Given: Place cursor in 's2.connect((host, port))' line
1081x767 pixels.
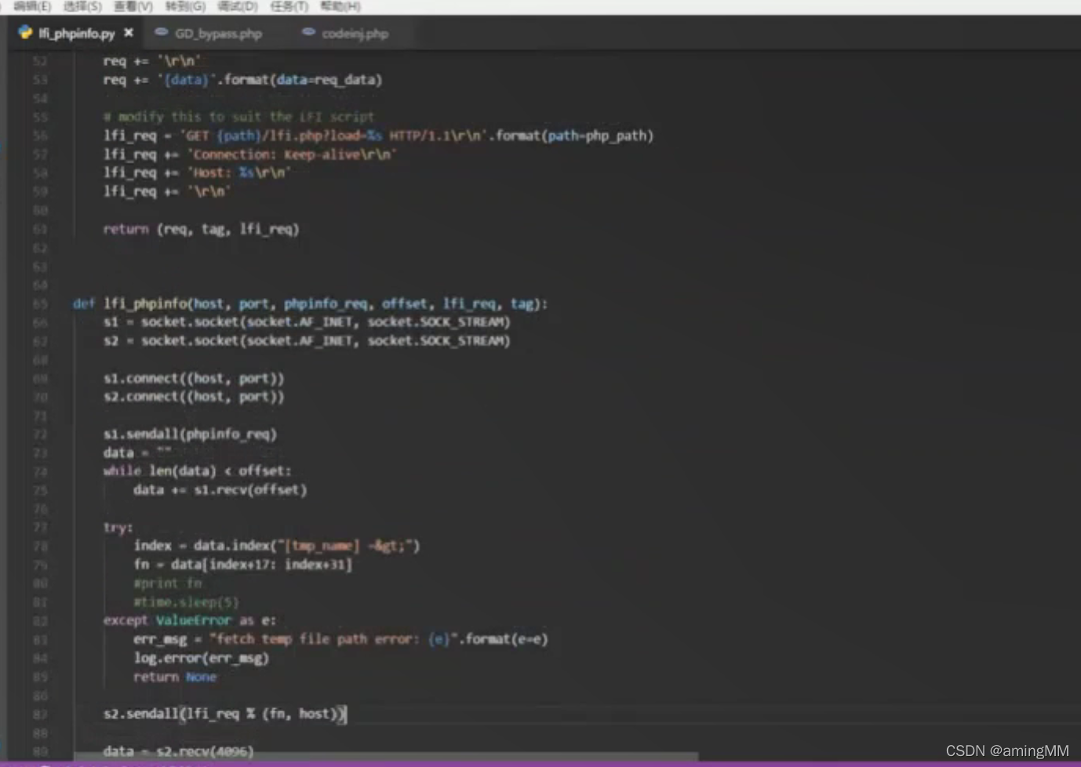Looking at the screenshot, I should click(x=194, y=397).
